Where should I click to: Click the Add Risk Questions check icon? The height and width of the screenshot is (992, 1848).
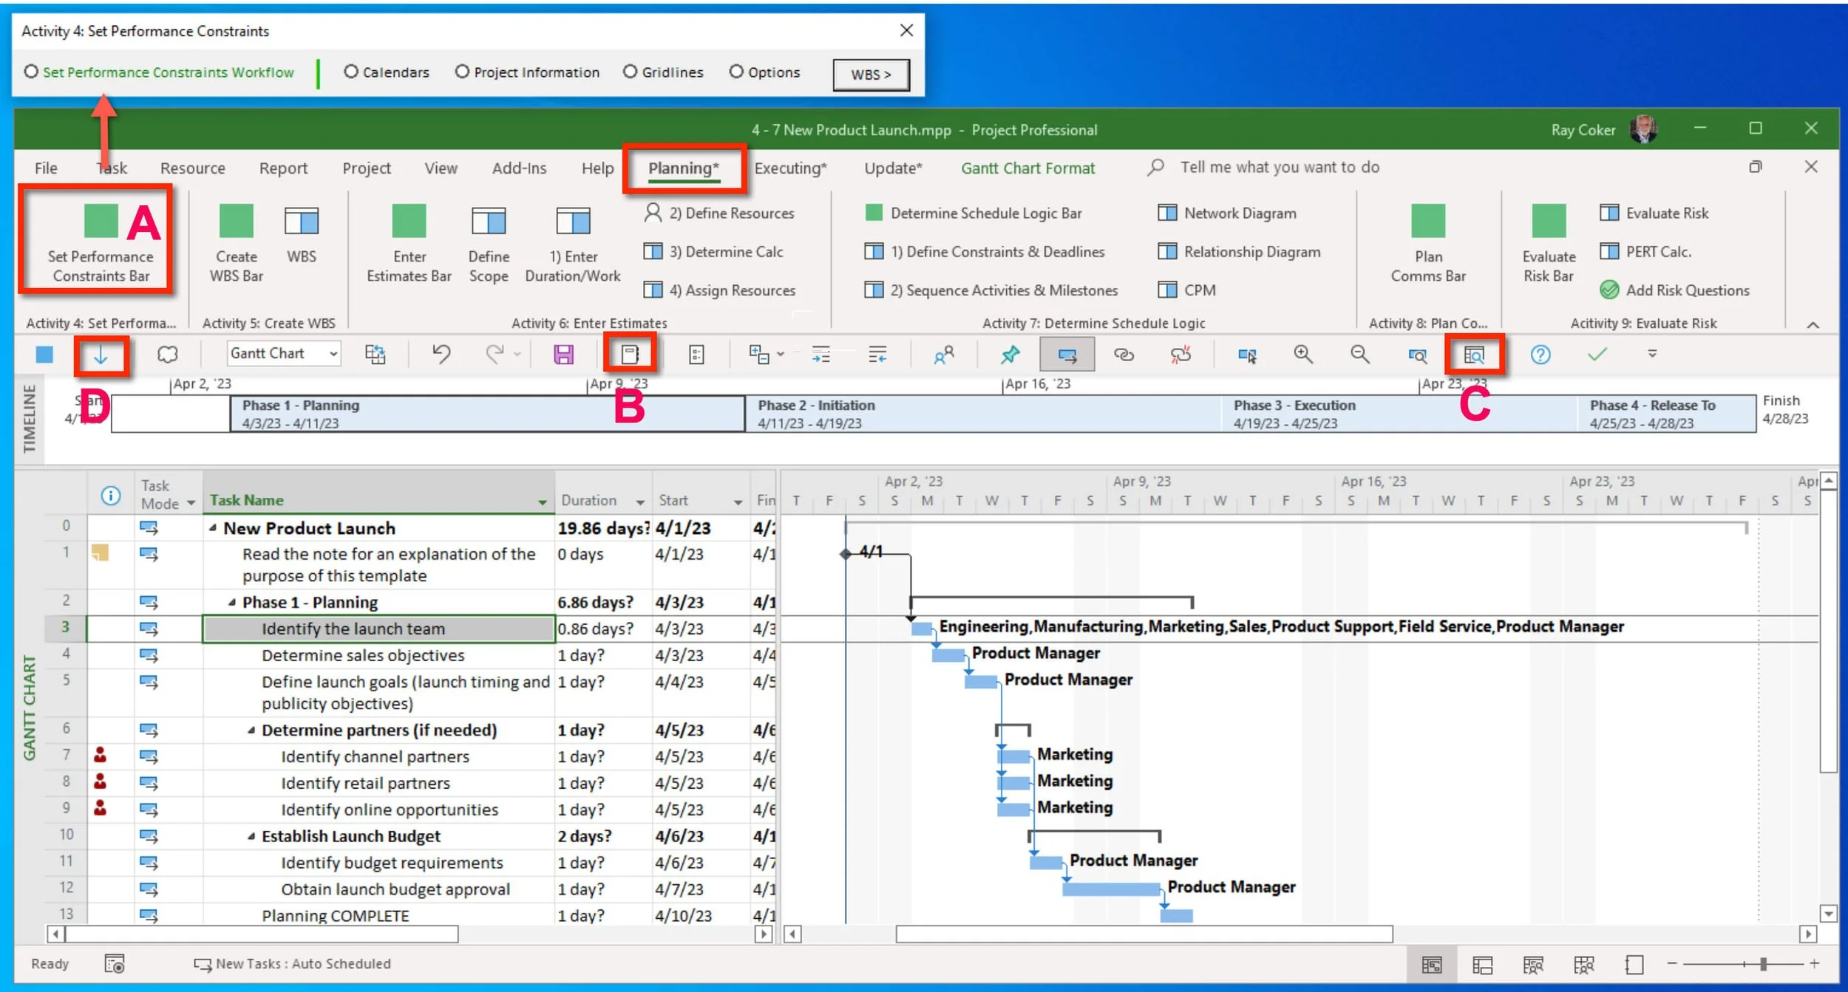1608,290
